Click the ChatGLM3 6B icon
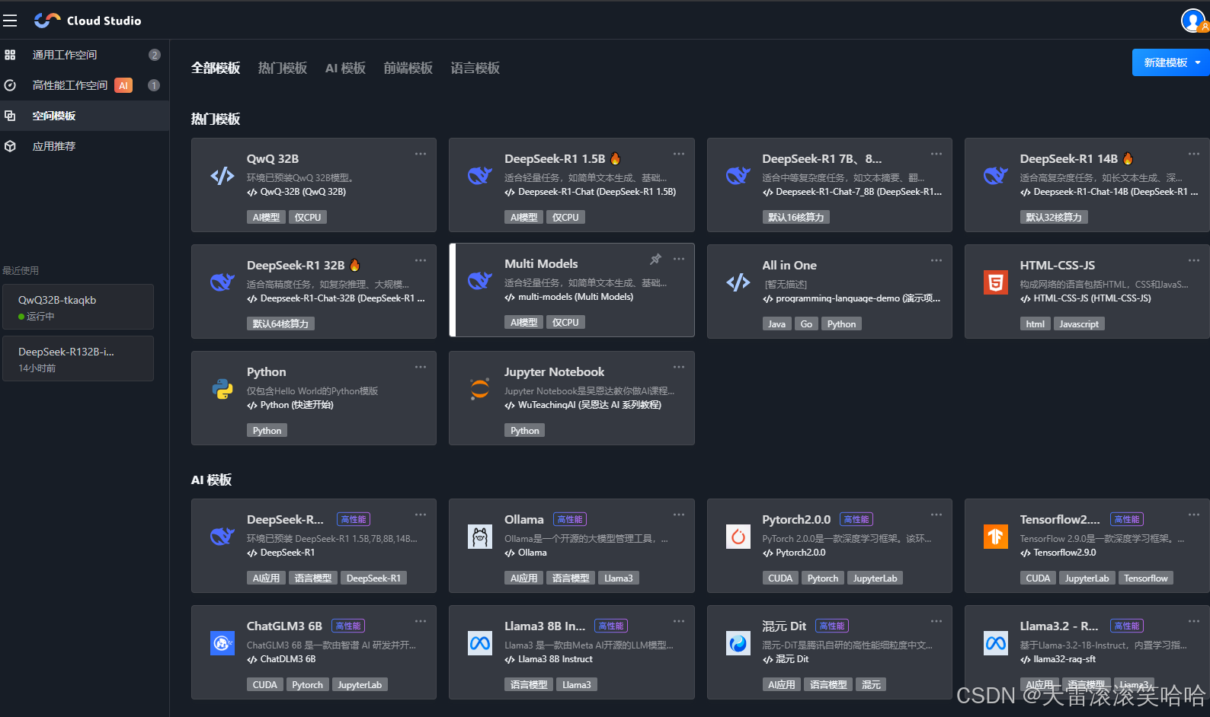 222,643
